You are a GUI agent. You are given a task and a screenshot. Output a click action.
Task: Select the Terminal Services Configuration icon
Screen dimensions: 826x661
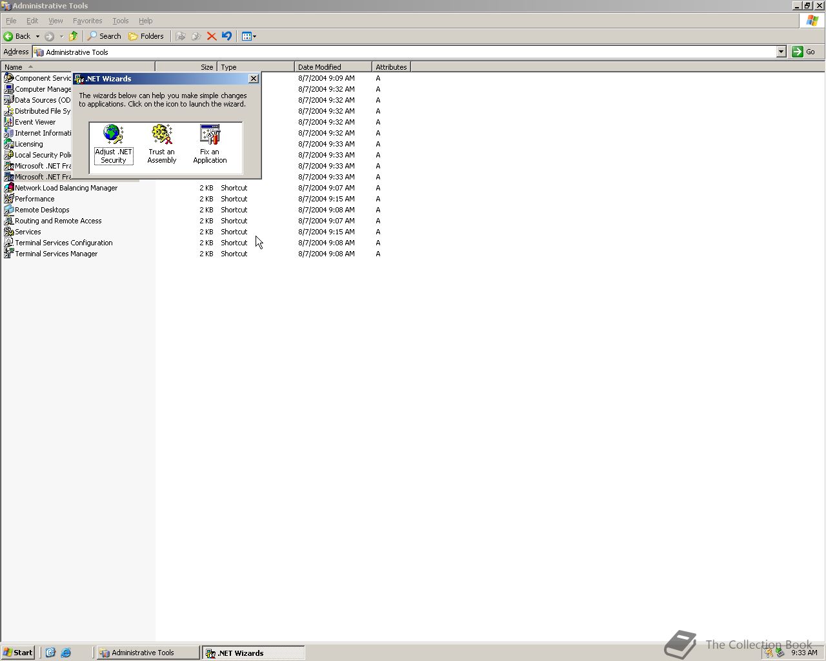[x=9, y=243]
